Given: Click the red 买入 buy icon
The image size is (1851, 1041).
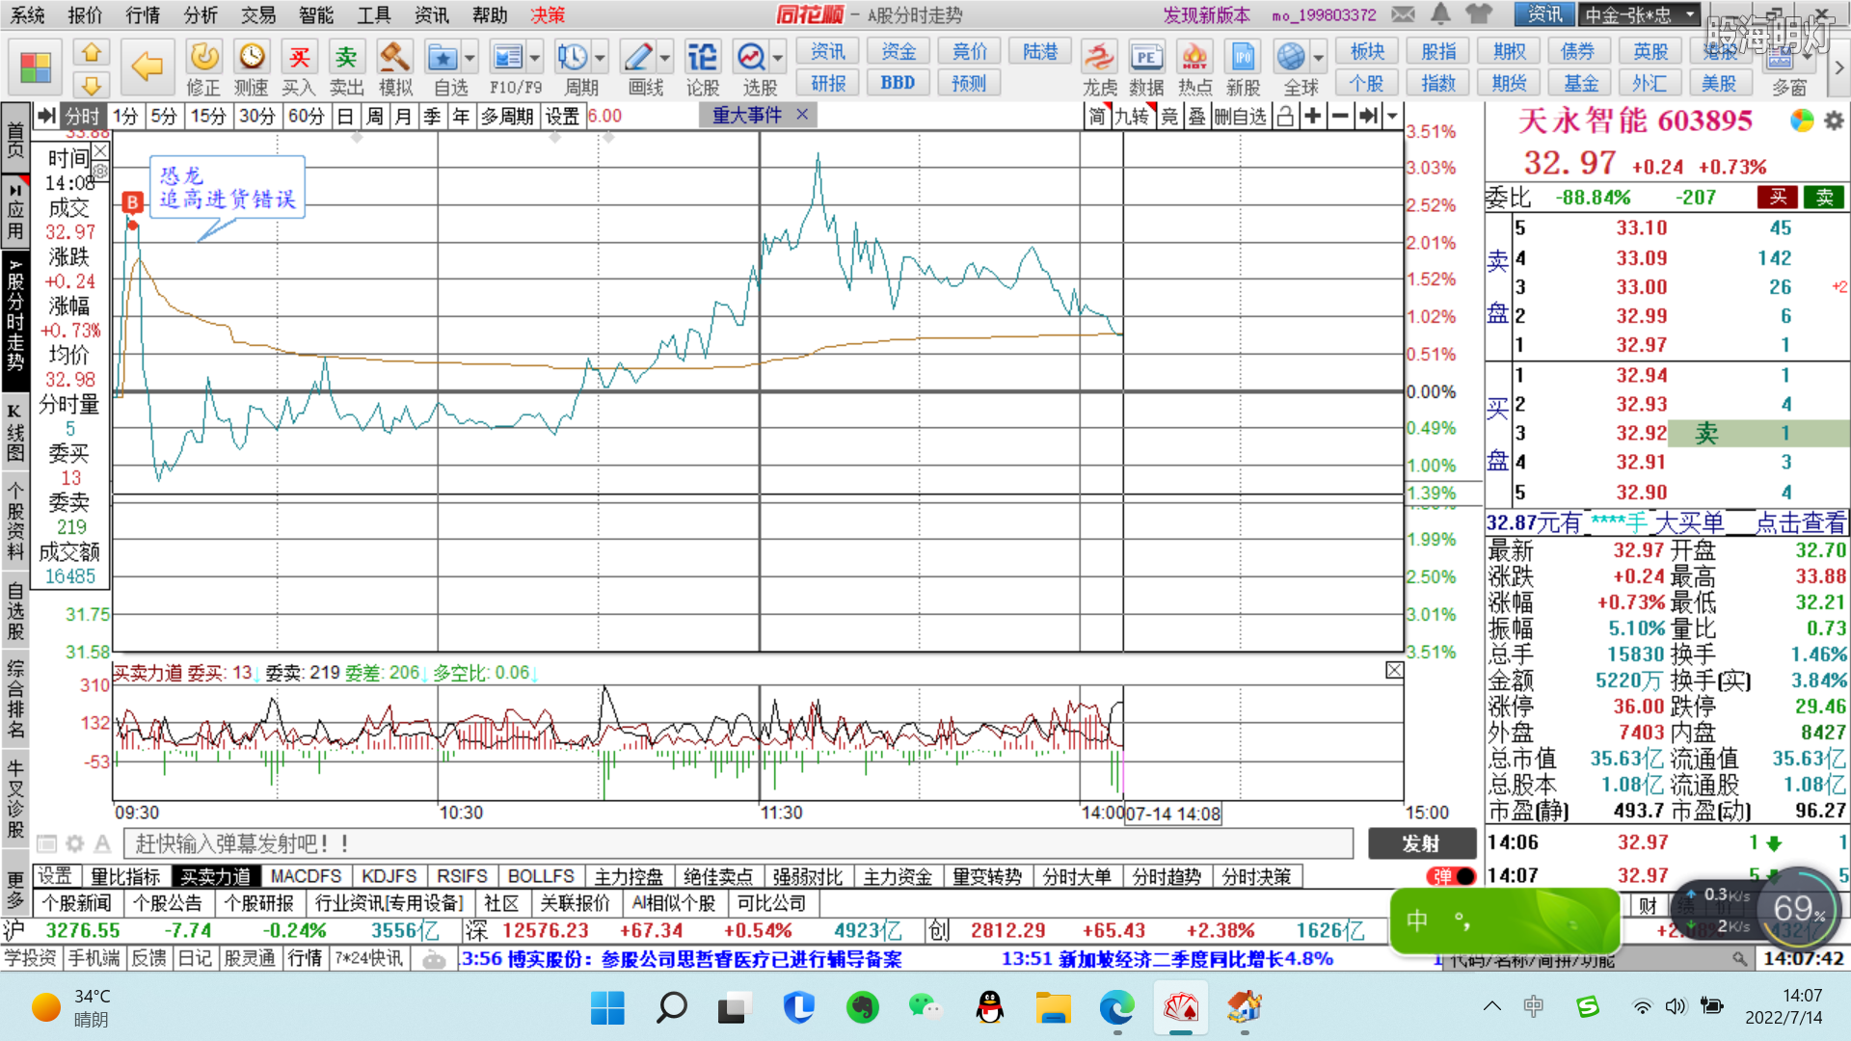Looking at the screenshot, I should tap(299, 57).
